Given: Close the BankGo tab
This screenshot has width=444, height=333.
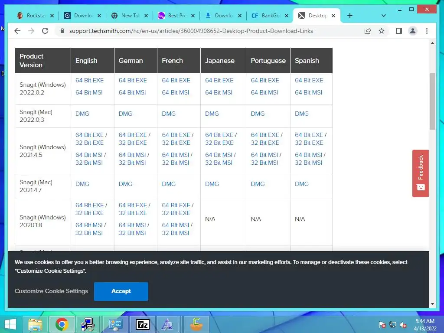Looking at the screenshot, I should (287, 16).
